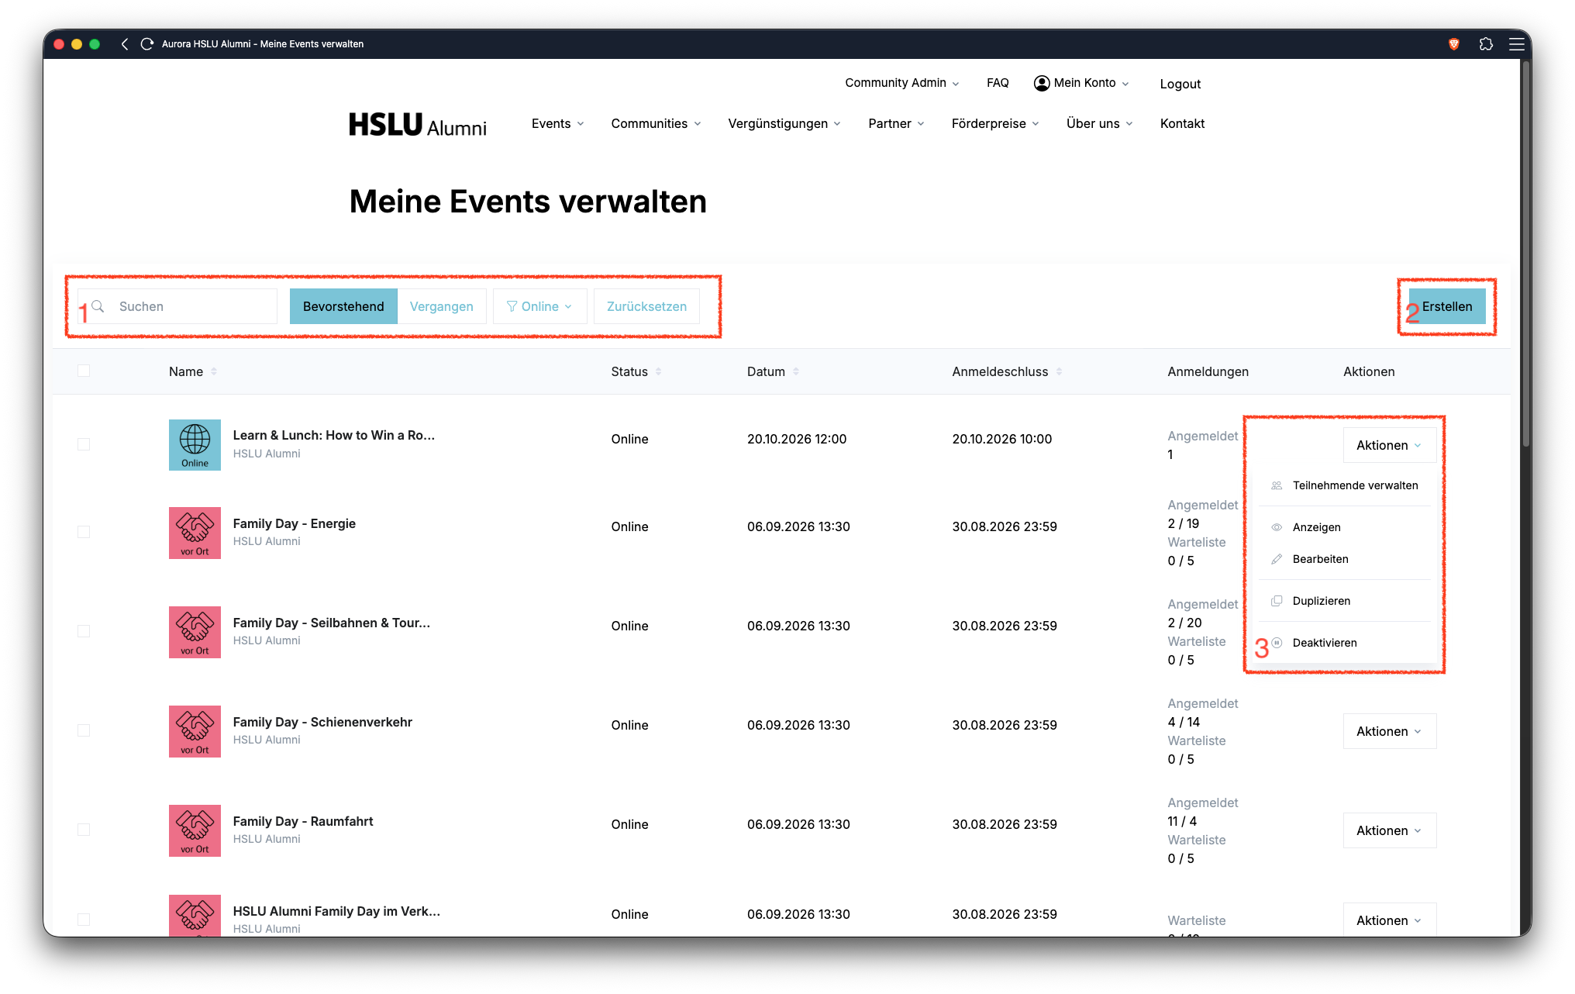Open the Communities navigation dropdown

[x=656, y=124]
